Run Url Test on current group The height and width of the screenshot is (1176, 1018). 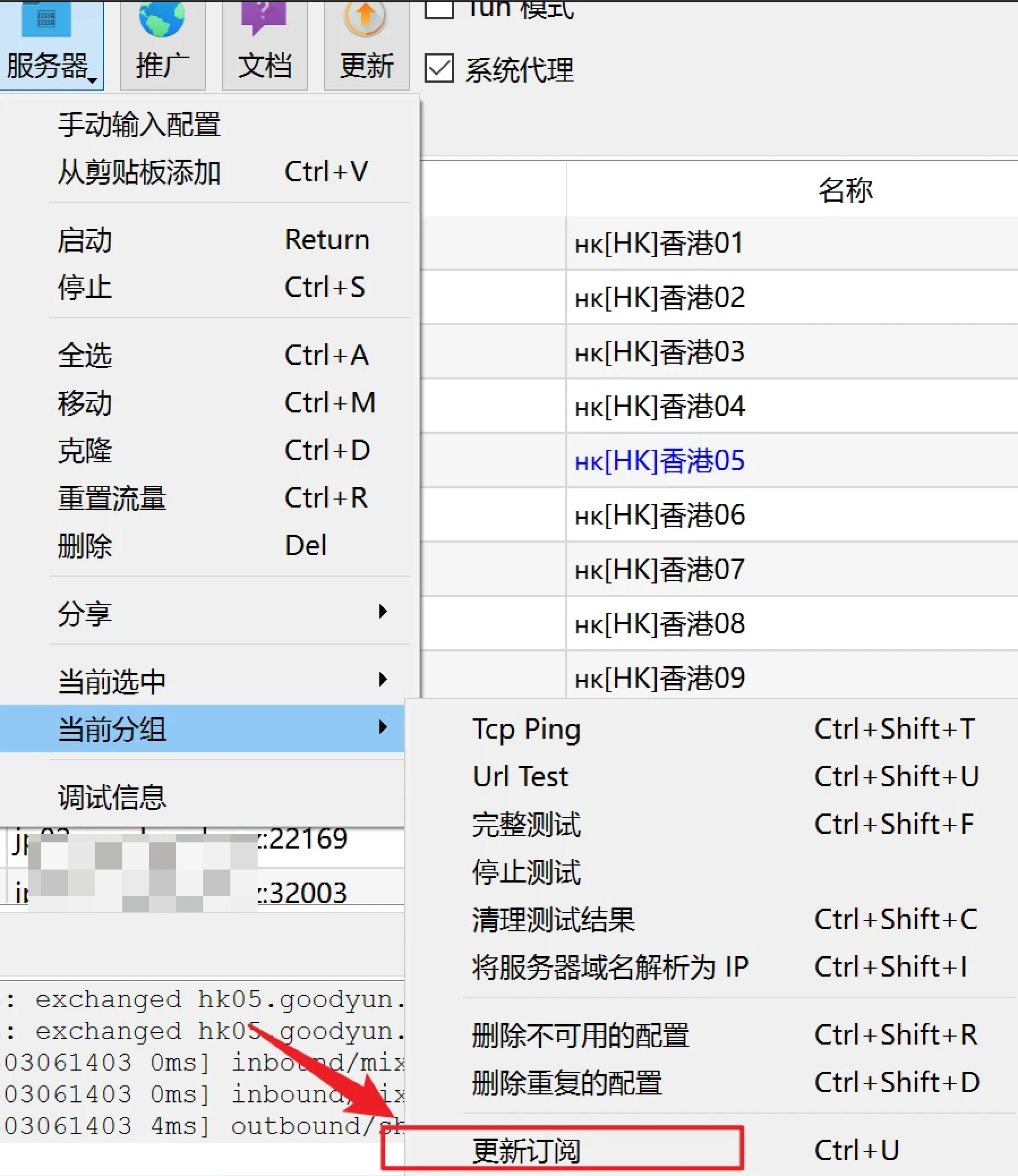(x=520, y=777)
